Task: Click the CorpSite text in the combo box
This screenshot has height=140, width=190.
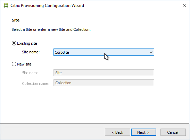Action: coord(62,52)
